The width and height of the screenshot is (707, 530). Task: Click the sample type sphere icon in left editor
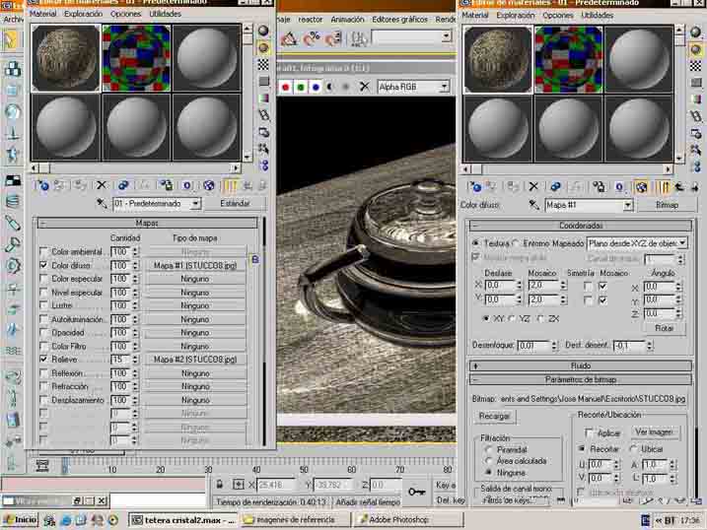[x=263, y=31]
